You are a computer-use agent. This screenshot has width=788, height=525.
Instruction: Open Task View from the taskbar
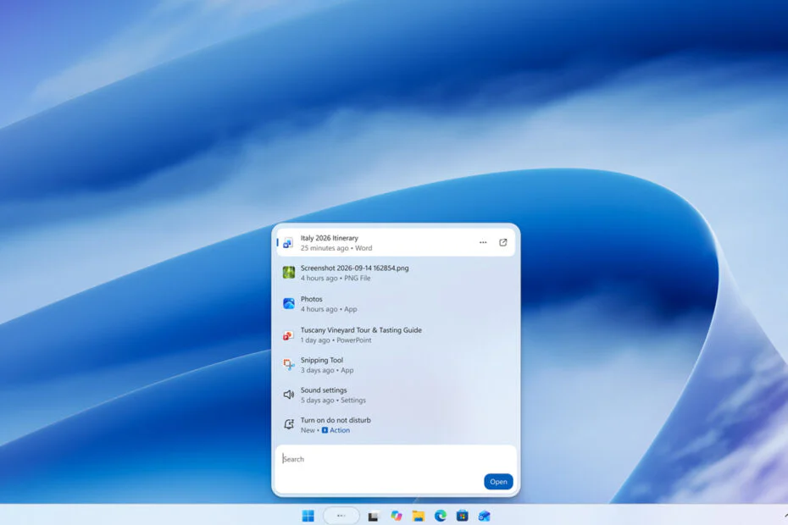click(374, 517)
